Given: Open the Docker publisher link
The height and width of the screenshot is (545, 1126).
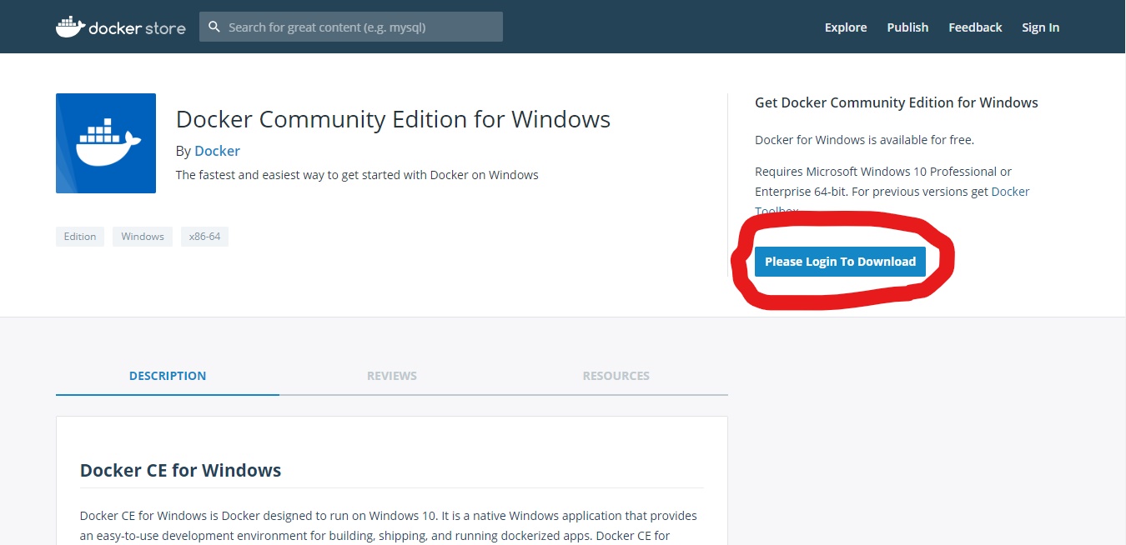Looking at the screenshot, I should click(x=217, y=151).
